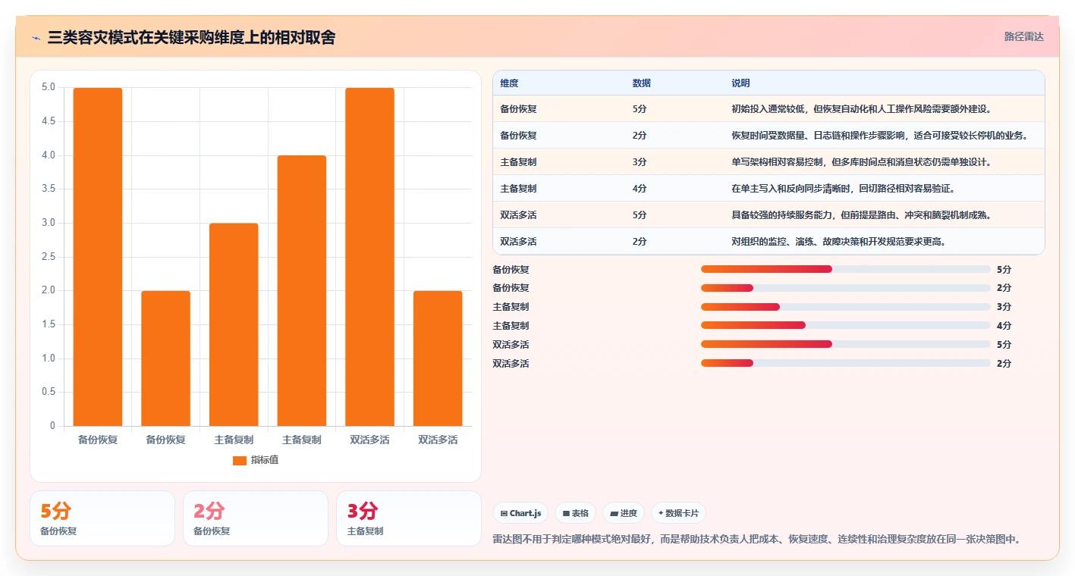Click the title 三类容灾模式在关键采购维度上的相对取舍
The height and width of the screenshot is (576, 1075).
[x=191, y=37]
